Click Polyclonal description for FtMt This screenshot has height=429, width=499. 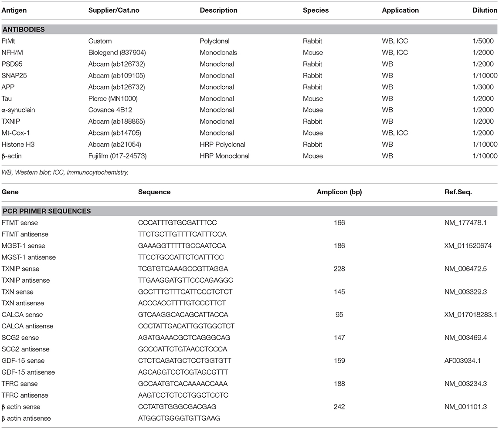pyautogui.click(x=214, y=41)
